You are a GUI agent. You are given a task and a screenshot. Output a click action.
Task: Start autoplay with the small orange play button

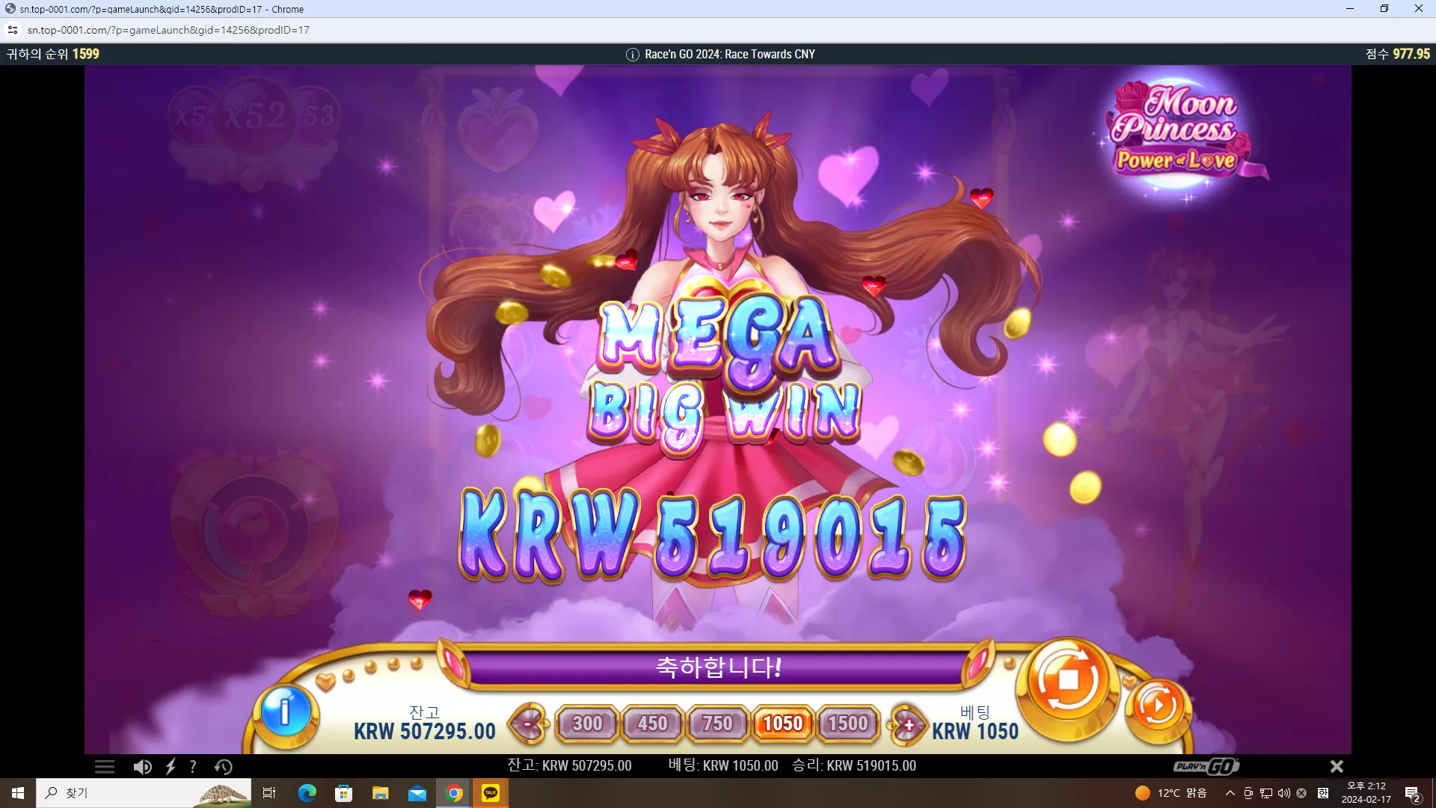tap(1158, 707)
